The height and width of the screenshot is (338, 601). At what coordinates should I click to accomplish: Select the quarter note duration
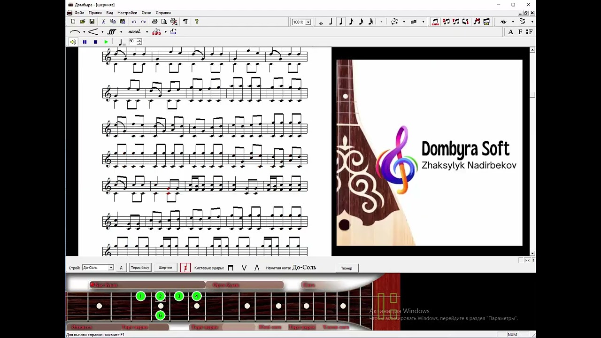(341, 22)
